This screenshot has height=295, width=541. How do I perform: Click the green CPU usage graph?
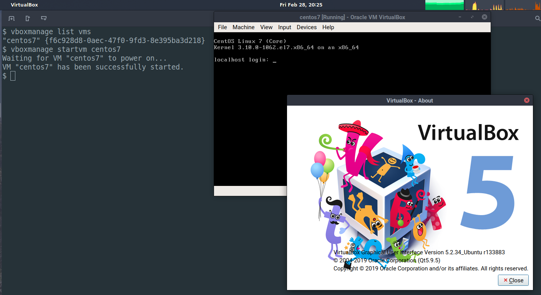444,5
